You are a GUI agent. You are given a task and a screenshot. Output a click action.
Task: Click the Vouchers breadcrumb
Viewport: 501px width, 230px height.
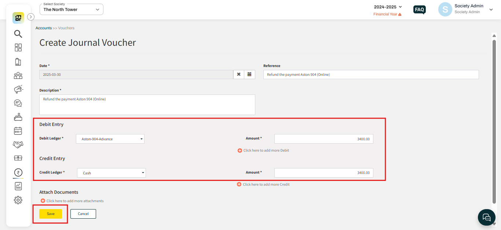[66, 28]
